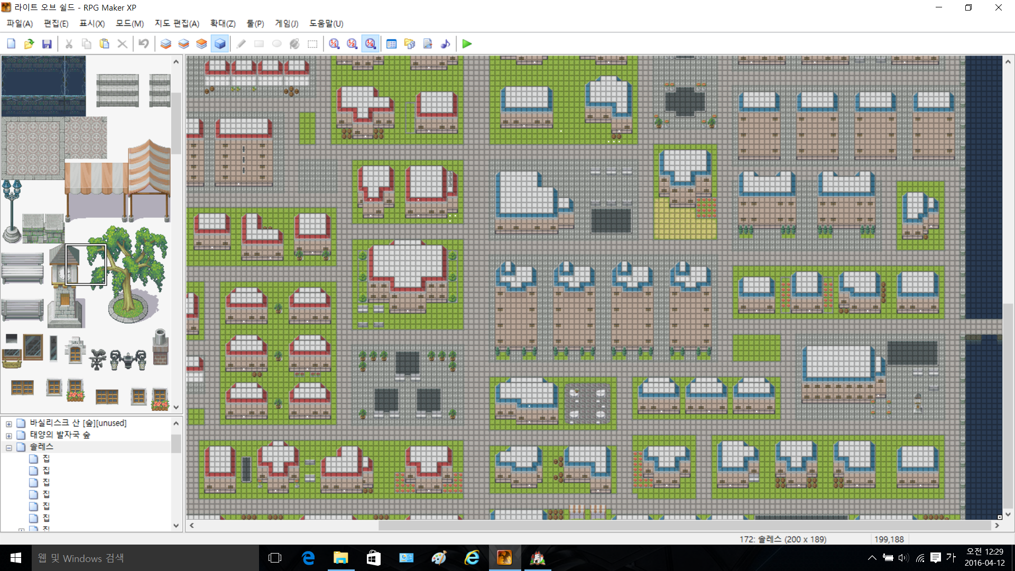Image resolution: width=1015 pixels, height=571 pixels.
Task: Open the Database toolbar icon
Action: click(x=392, y=44)
